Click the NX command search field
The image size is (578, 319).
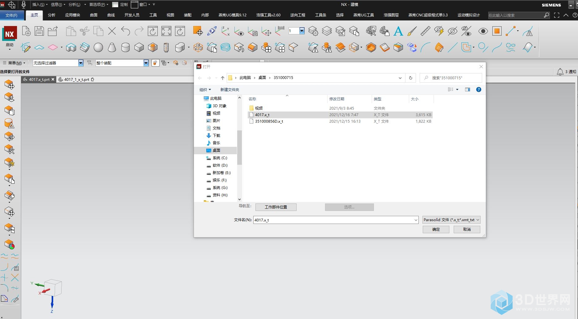click(516, 15)
